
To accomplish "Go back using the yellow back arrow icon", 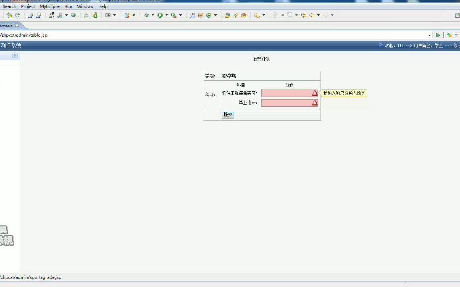I will click(312, 15).
